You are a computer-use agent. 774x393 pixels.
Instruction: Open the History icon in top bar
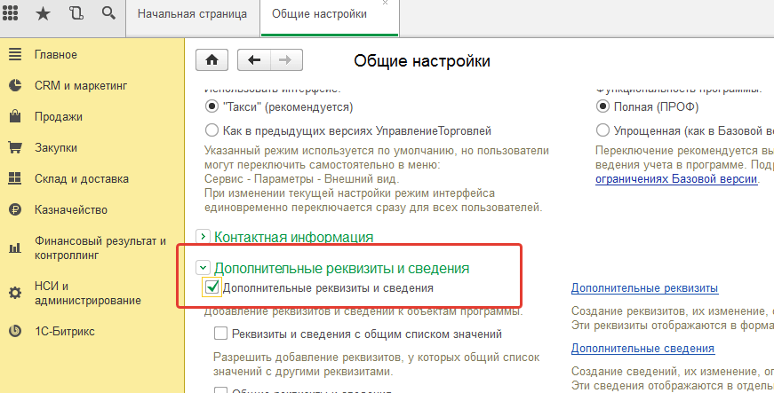76,14
